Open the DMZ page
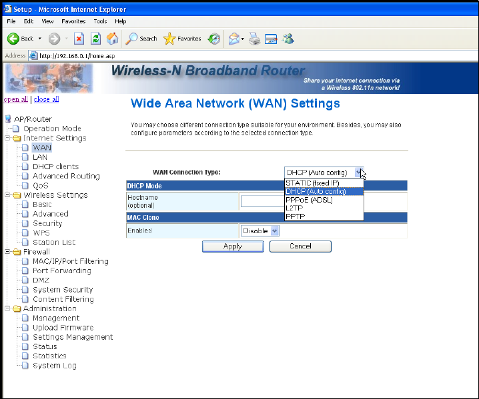 [x=41, y=280]
